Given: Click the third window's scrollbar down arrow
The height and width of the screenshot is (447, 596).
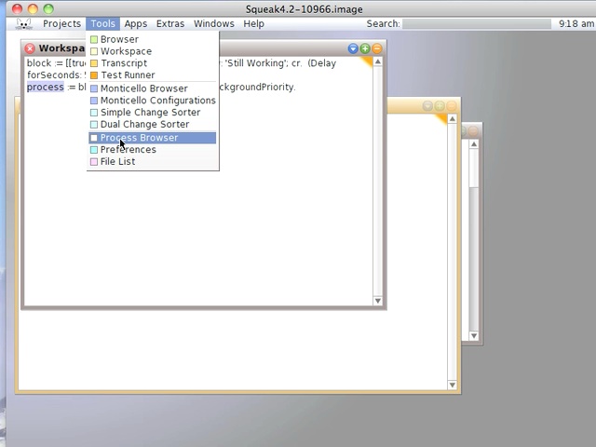Looking at the screenshot, I should click(x=474, y=335).
